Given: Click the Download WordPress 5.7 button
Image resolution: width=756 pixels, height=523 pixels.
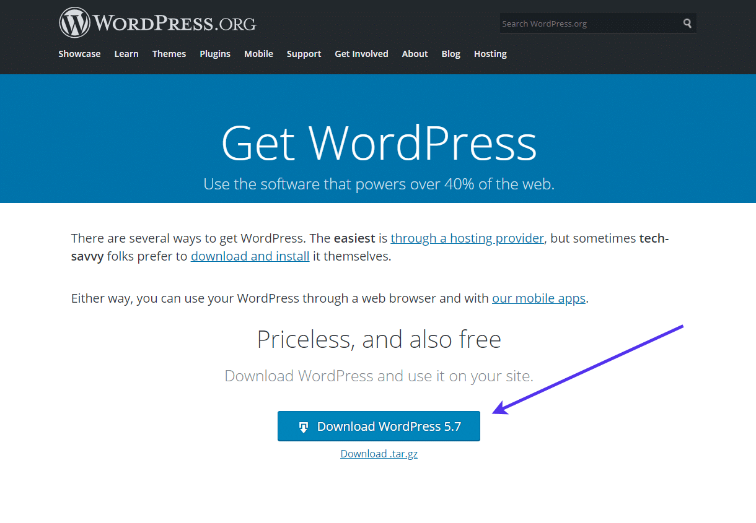Looking at the screenshot, I should coord(379,426).
